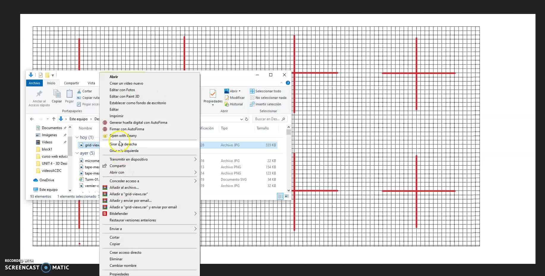Collapse the hoy (1) group
The height and width of the screenshot is (276, 545).
coord(77,137)
